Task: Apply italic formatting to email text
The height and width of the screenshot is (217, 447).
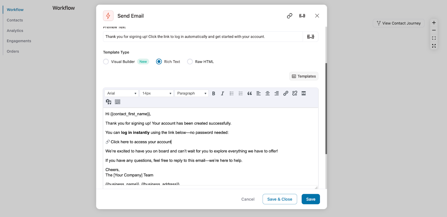Action: [222, 93]
